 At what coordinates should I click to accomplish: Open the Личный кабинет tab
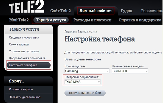[96, 11]
